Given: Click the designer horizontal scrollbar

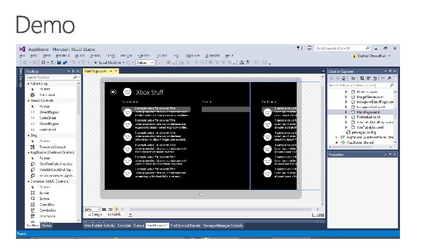Looking at the screenshot, I should click(221, 209).
